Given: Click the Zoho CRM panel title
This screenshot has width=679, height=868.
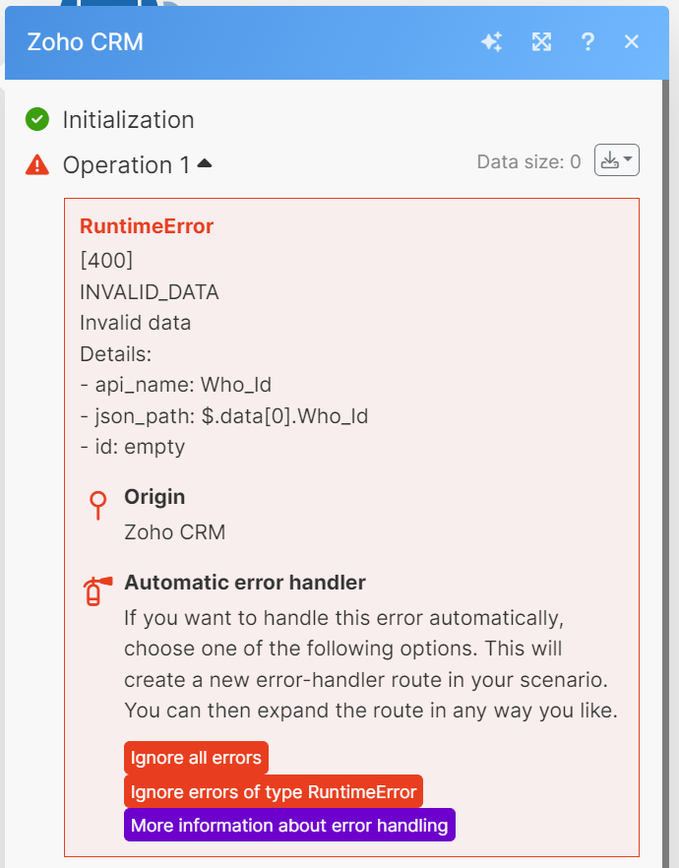Looking at the screenshot, I should (x=85, y=42).
